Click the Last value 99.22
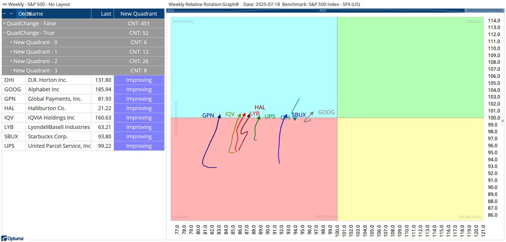The height and width of the screenshot is (242, 506). click(x=105, y=146)
